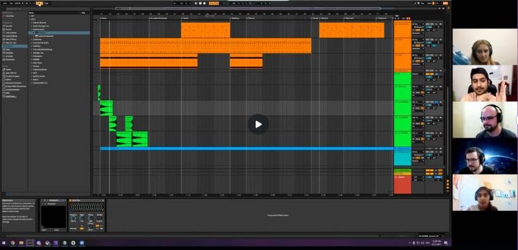Open User Library under Places
Viewport: 518px width, 250px height.
tap(10, 73)
